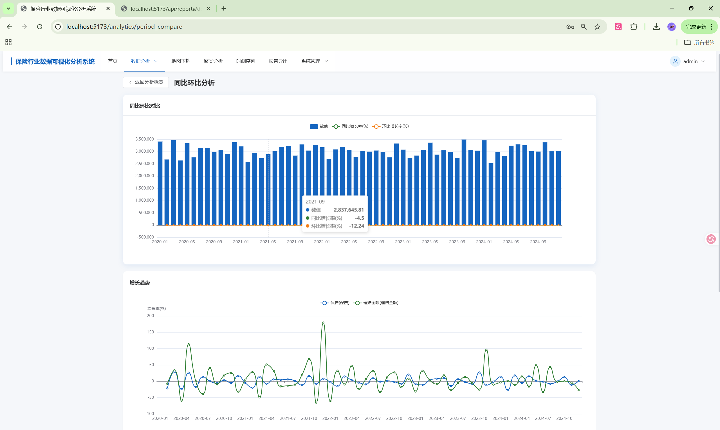
Task: Click the password key icon in address bar
Action: pos(570,27)
